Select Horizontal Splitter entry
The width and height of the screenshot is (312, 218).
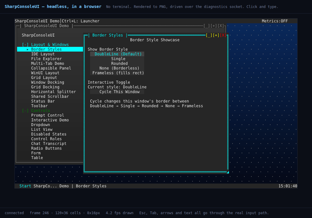point(53,92)
